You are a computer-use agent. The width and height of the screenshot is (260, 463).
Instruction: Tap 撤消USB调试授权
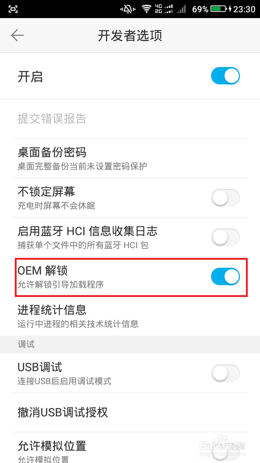[130, 412]
